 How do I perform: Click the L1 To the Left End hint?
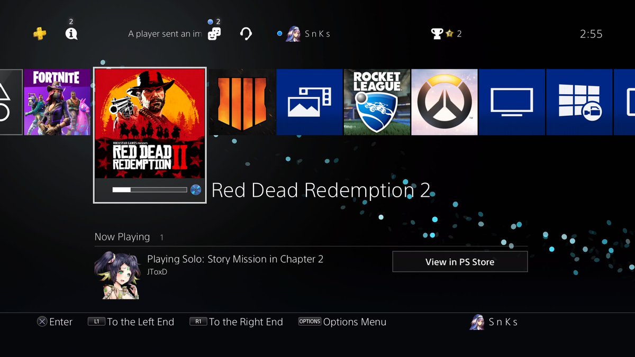coord(131,322)
